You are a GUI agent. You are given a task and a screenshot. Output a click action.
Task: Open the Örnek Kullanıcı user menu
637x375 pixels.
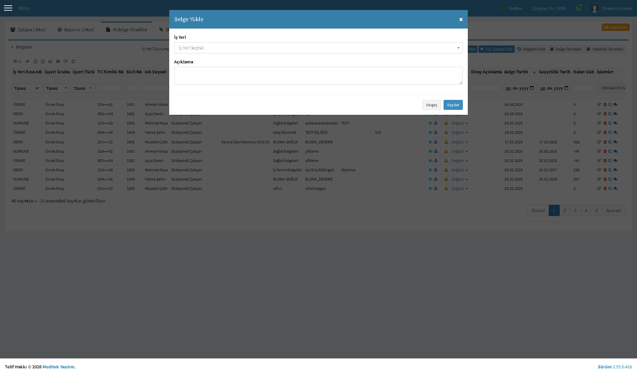611,8
